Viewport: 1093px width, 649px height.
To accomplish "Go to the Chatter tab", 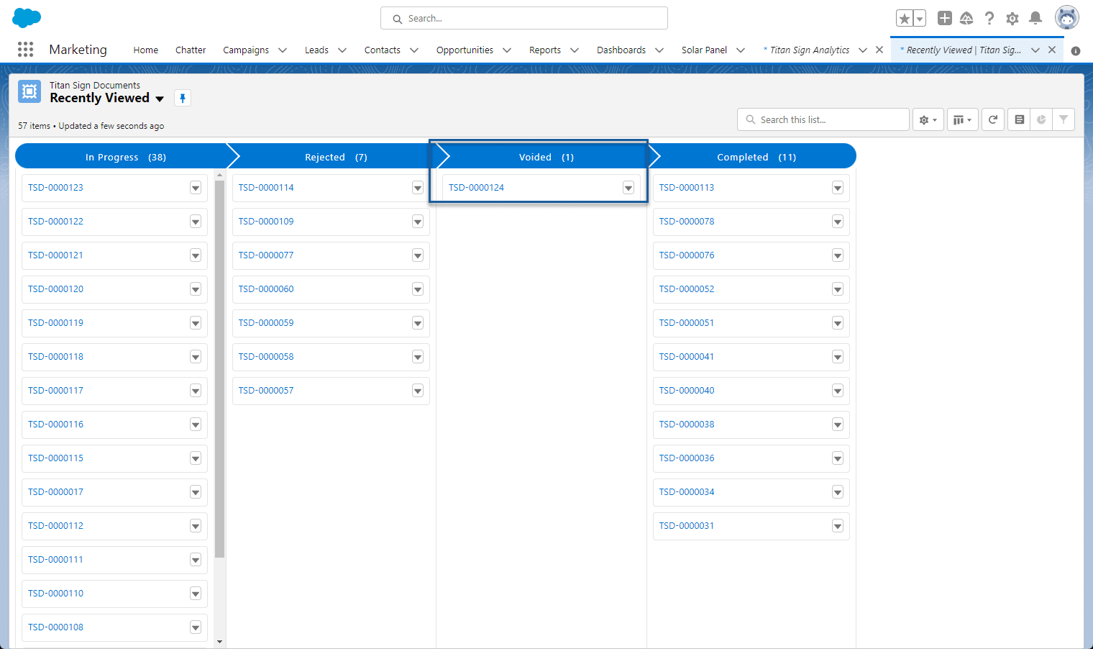I will pyautogui.click(x=191, y=50).
